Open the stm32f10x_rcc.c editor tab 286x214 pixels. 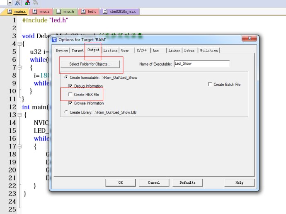121,12
